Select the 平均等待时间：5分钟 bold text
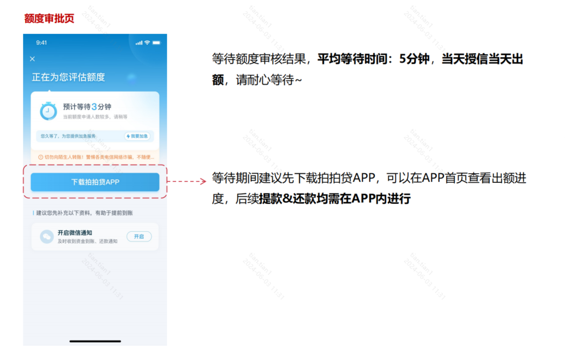 (373, 59)
